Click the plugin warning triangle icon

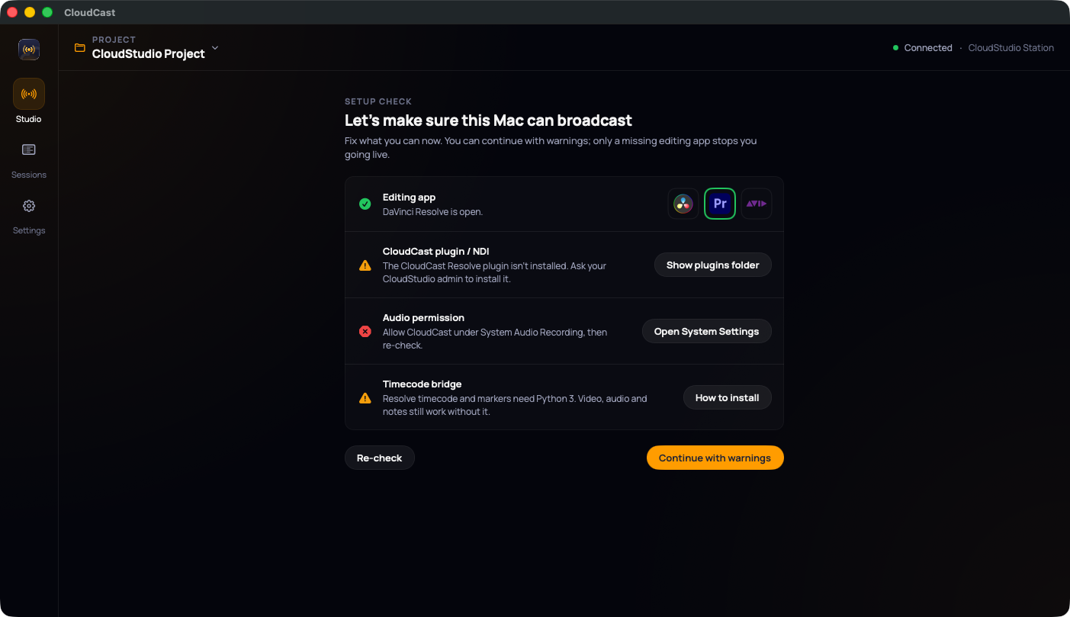[365, 265]
